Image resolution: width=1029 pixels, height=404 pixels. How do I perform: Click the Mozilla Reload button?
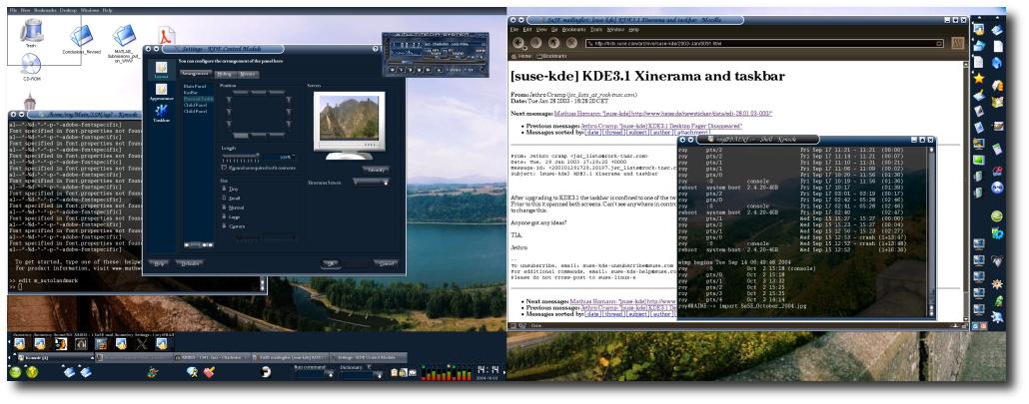click(553, 43)
